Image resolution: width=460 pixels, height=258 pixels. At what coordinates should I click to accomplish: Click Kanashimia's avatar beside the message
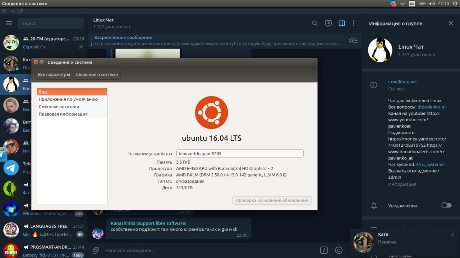tap(98, 234)
